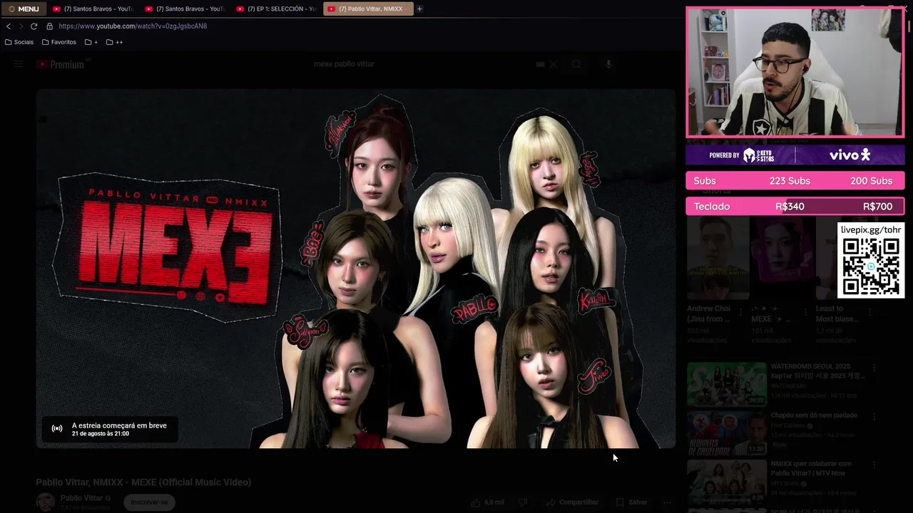Open Chapéu video options menu
The width and height of the screenshot is (913, 513).
pos(874,416)
